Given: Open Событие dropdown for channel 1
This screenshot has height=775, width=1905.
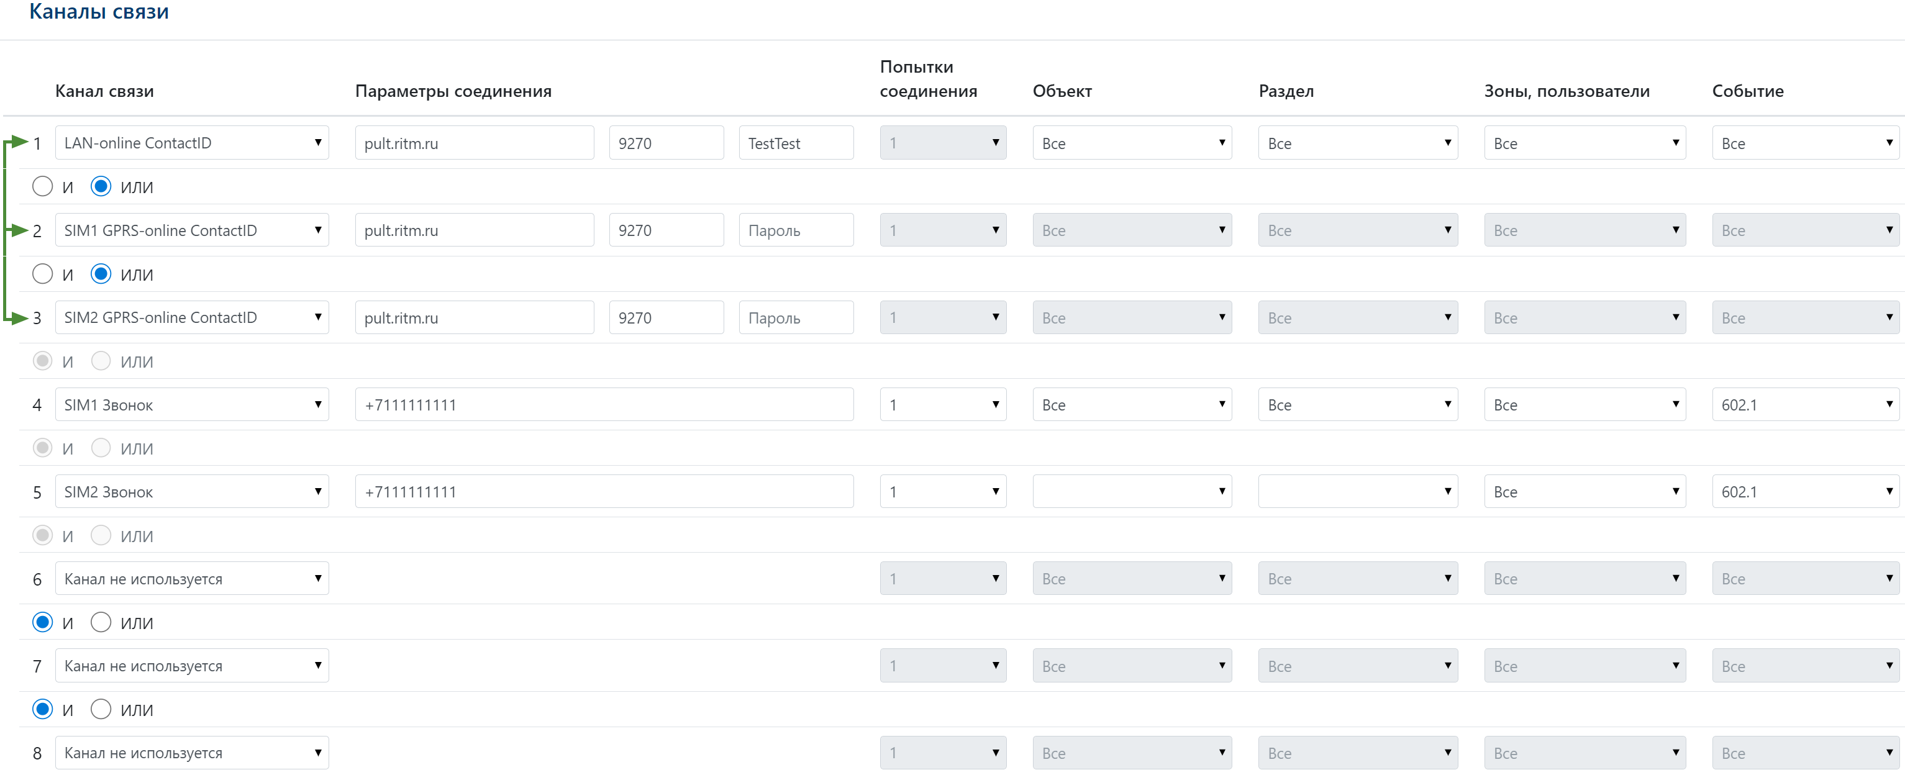Looking at the screenshot, I should (x=1804, y=143).
